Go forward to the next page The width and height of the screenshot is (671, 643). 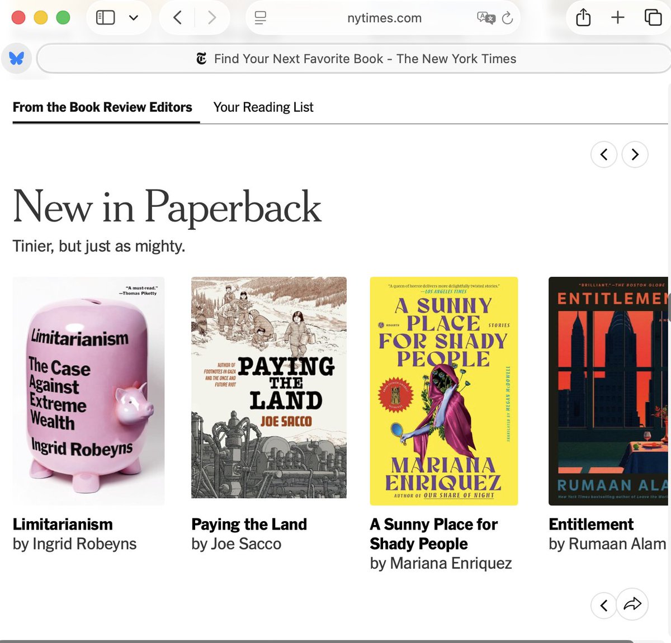(x=212, y=18)
